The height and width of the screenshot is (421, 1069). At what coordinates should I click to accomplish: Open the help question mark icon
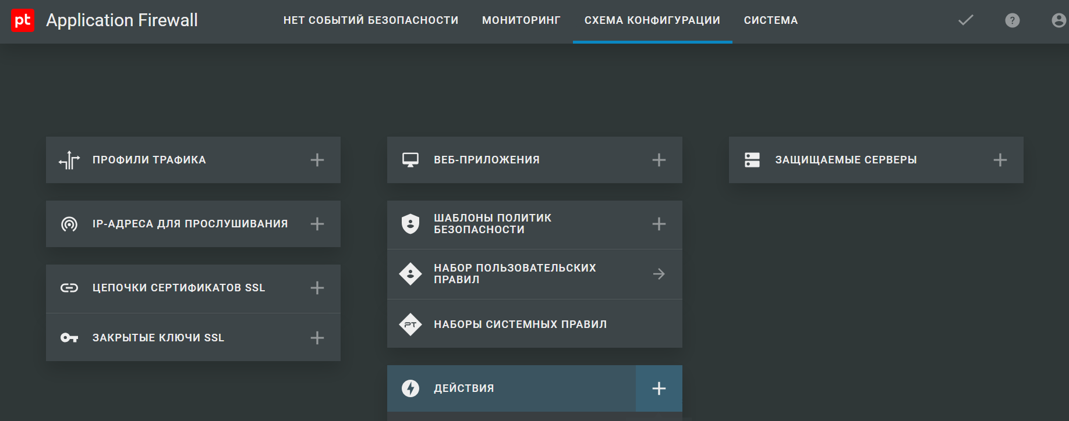1012,20
